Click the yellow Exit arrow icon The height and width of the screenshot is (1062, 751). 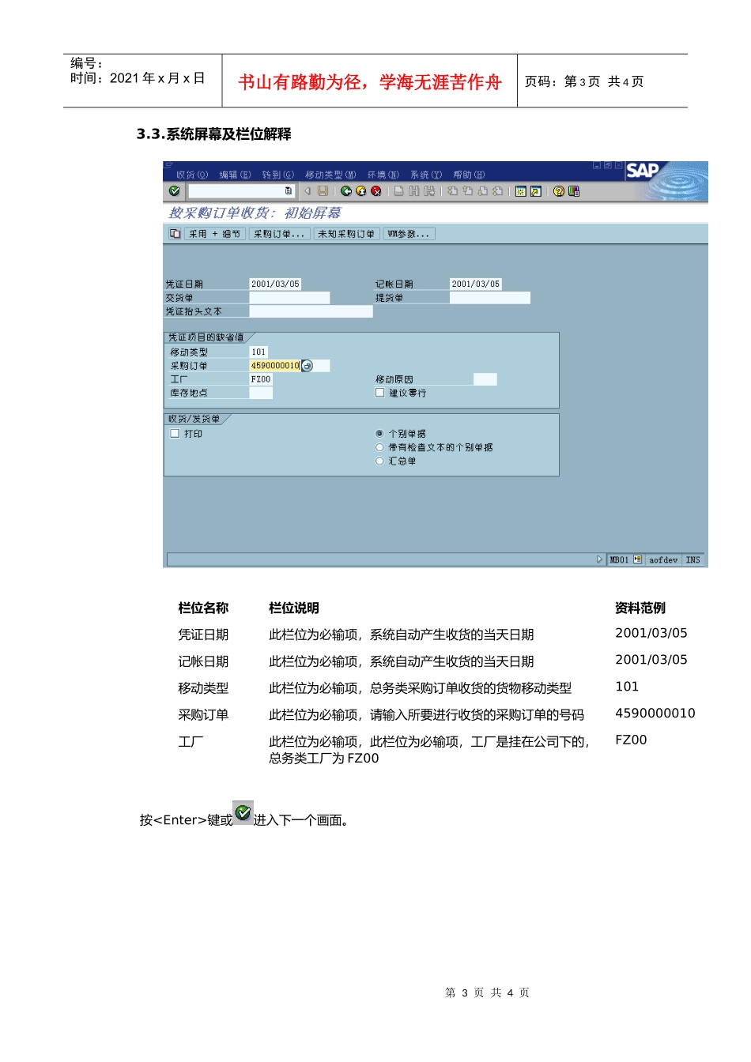click(361, 191)
